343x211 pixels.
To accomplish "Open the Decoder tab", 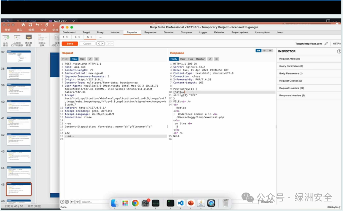I will [168, 32].
